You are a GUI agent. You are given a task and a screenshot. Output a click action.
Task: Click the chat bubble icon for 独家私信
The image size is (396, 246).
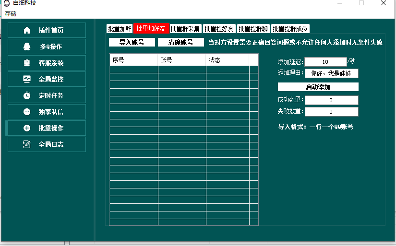[x=27, y=112]
